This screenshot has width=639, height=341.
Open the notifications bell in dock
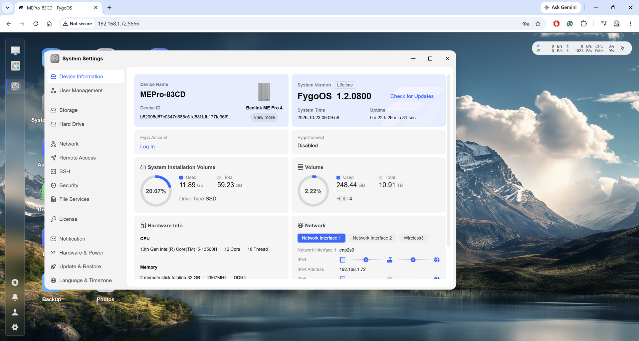[15, 297]
